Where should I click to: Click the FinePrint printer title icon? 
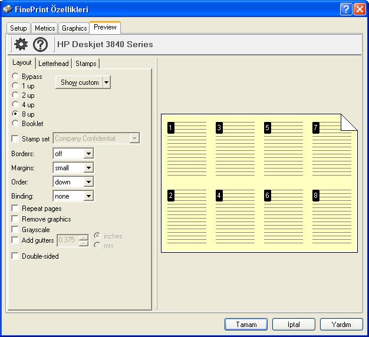click(x=7, y=9)
